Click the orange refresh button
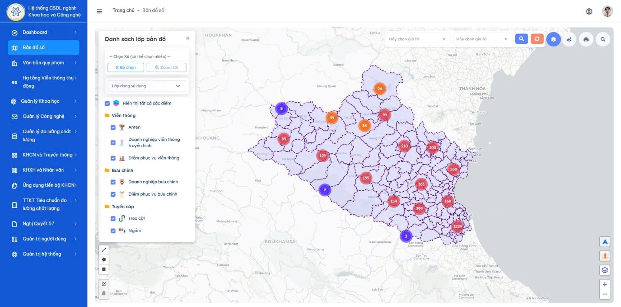 [537, 39]
